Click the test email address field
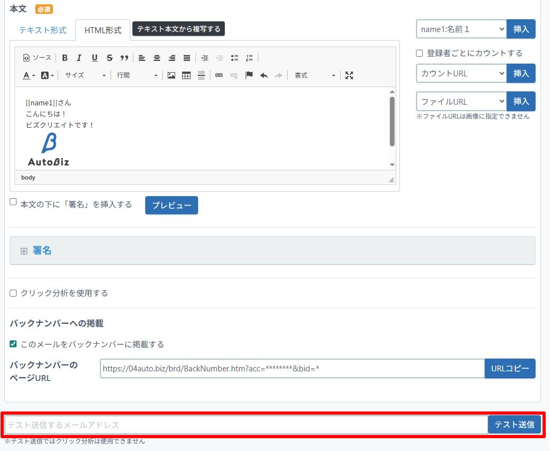Screen dimensions: 550x451 246,425
